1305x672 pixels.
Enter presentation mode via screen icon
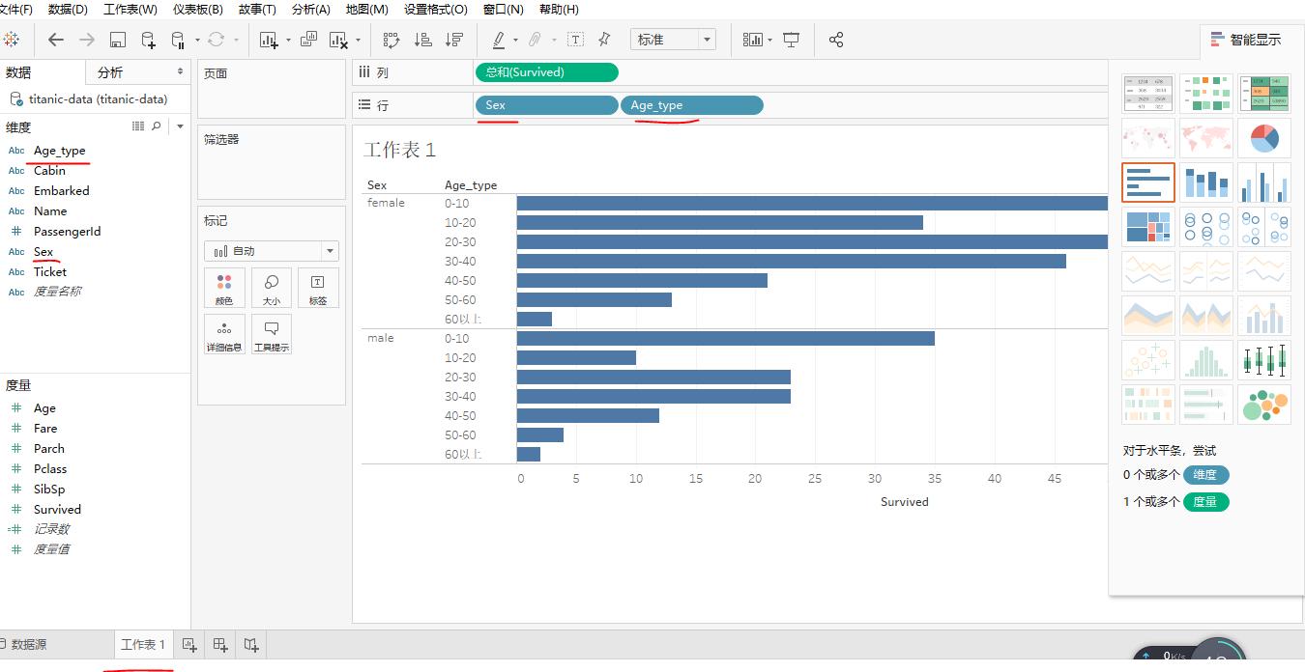(x=792, y=40)
